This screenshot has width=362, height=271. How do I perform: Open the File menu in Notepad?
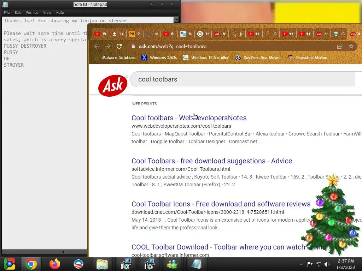pyautogui.click(x=7, y=12)
